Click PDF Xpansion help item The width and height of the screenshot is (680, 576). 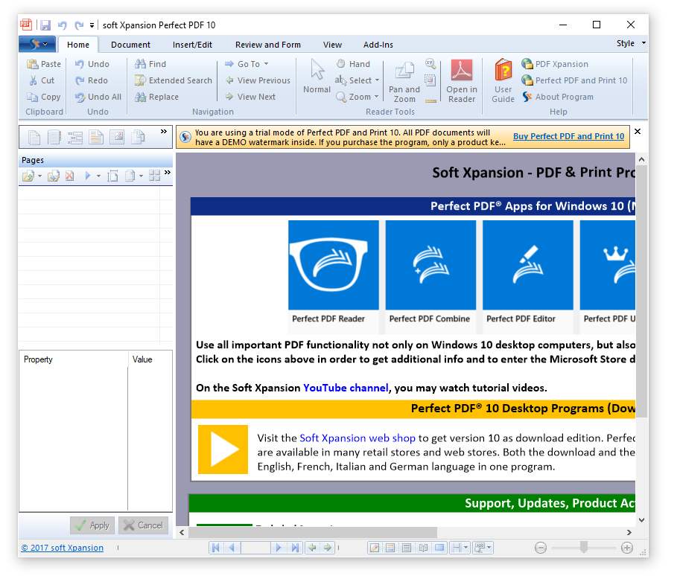(x=555, y=64)
